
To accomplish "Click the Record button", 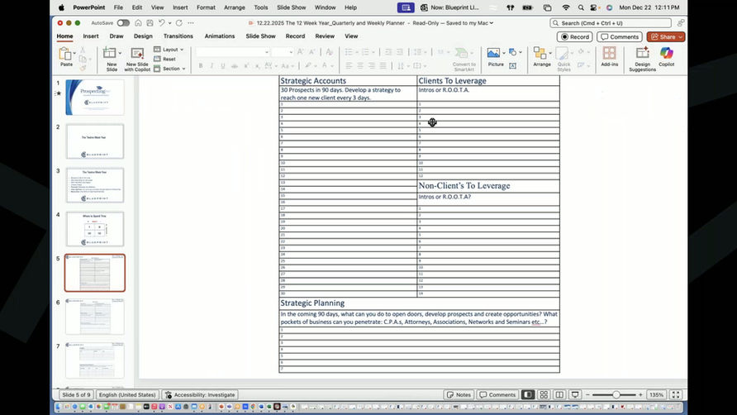I will tap(575, 36).
